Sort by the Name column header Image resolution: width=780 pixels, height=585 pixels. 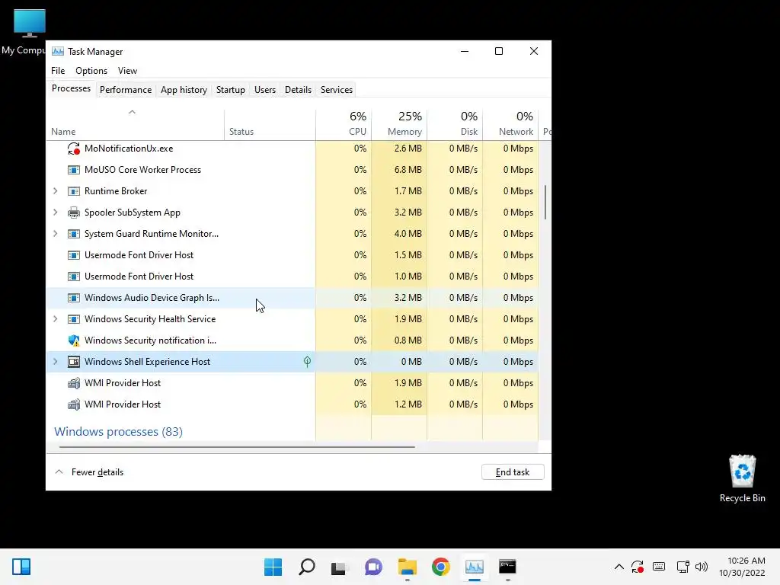click(135, 124)
